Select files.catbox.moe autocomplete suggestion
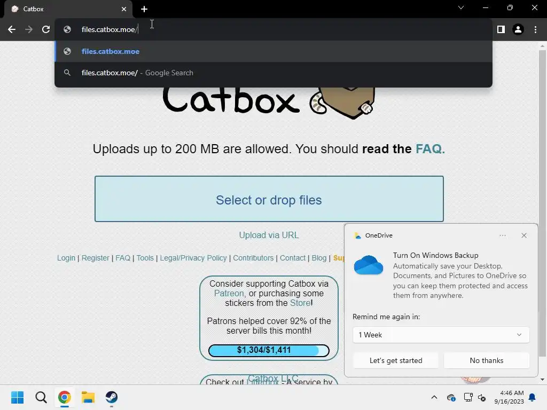Image resolution: width=547 pixels, height=410 pixels. click(x=273, y=51)
